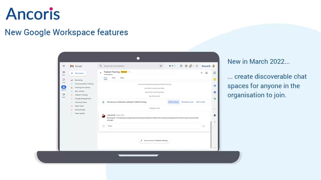Screen dimensions: 321x180
Task: Open the Tasks side panel icon
Action: point(215,86)
